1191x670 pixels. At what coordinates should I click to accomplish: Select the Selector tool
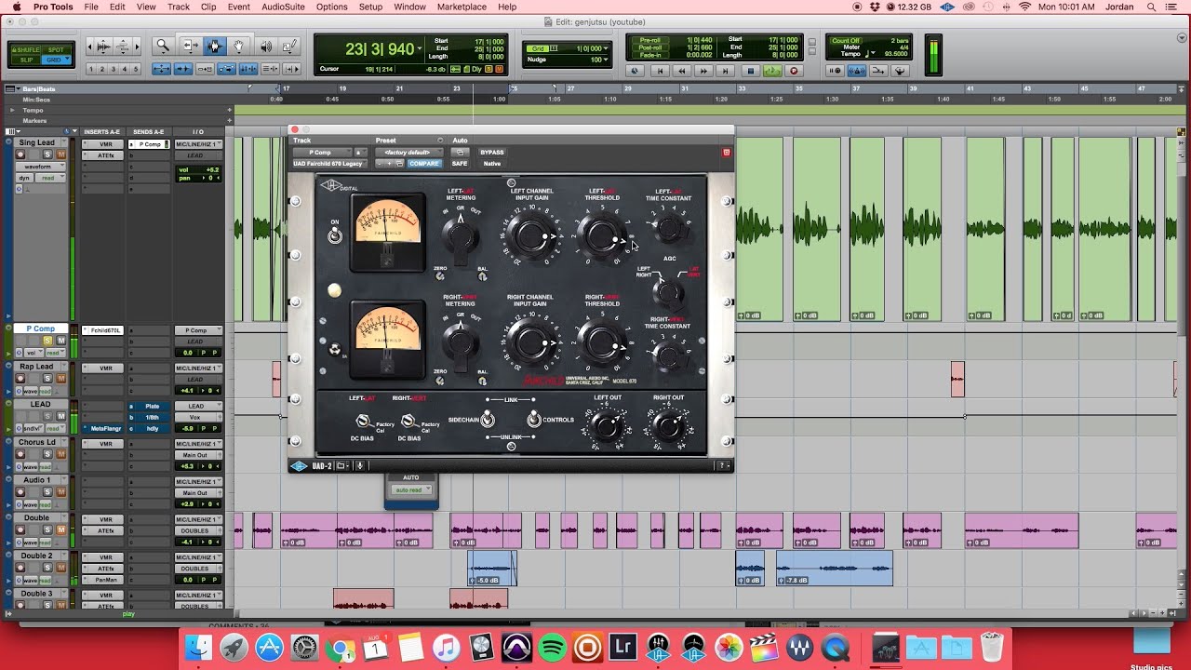(x=215, y=46)
